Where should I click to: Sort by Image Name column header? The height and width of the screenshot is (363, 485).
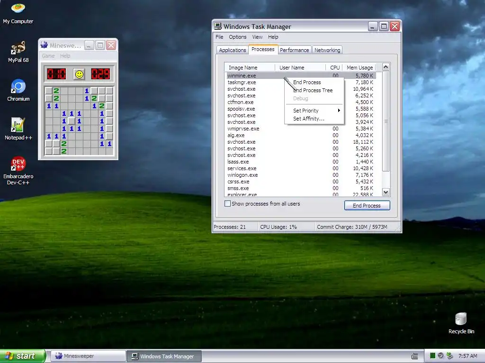click(x=250, y=68)
